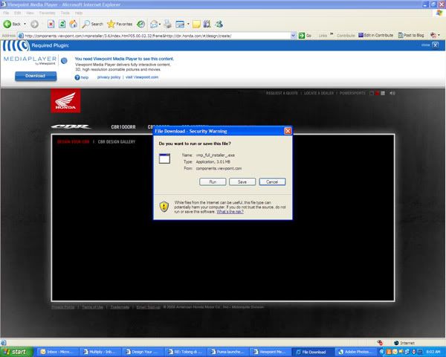Click the blue Download button for Media Player
Screen dimensions: 446x357
click(36, 76)
